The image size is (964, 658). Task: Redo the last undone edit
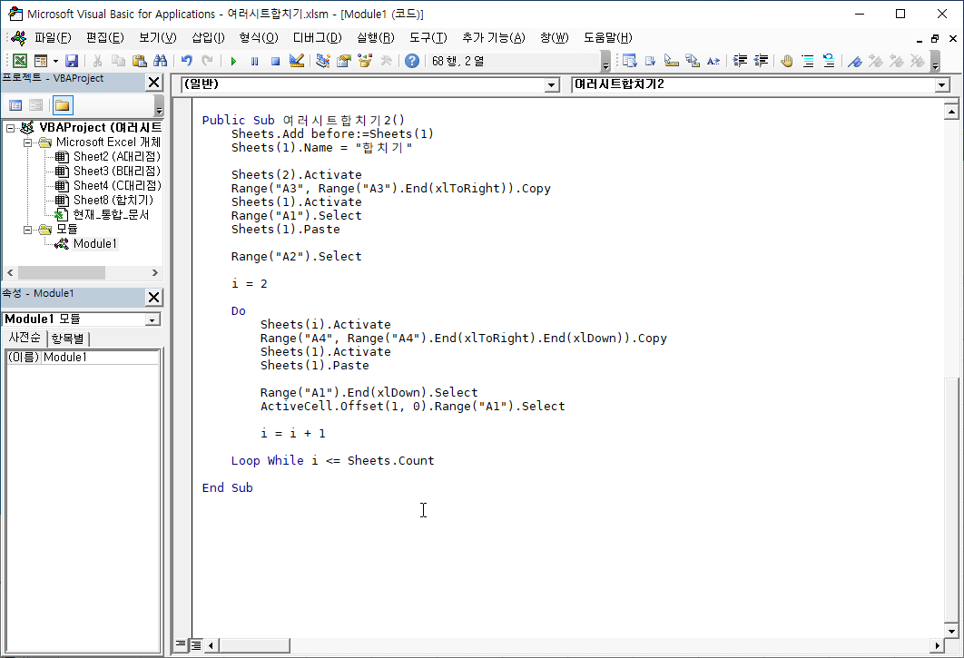point(208,61)
